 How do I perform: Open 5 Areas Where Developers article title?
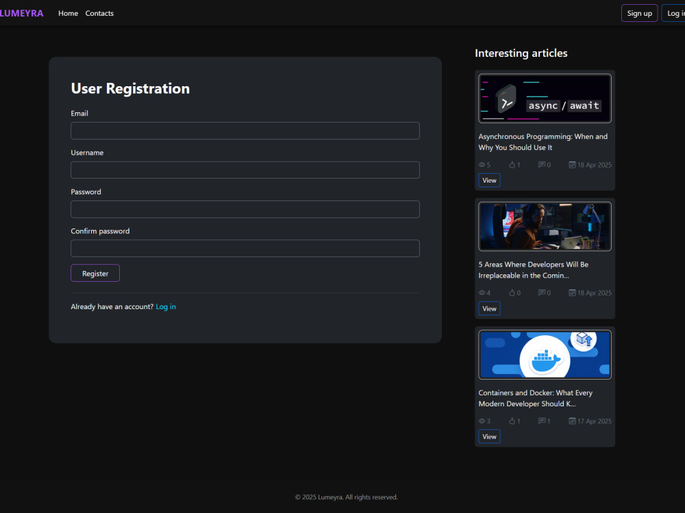pos(534,270)
